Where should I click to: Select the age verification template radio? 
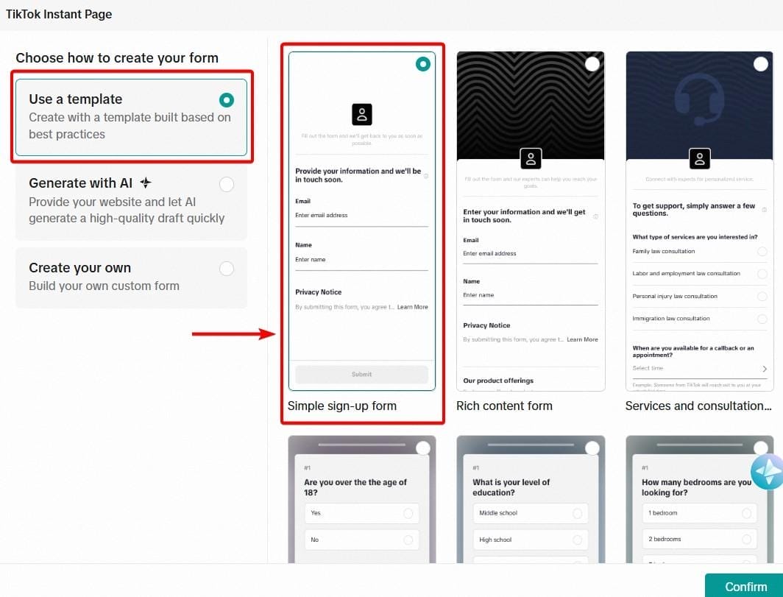click(422, 448)
